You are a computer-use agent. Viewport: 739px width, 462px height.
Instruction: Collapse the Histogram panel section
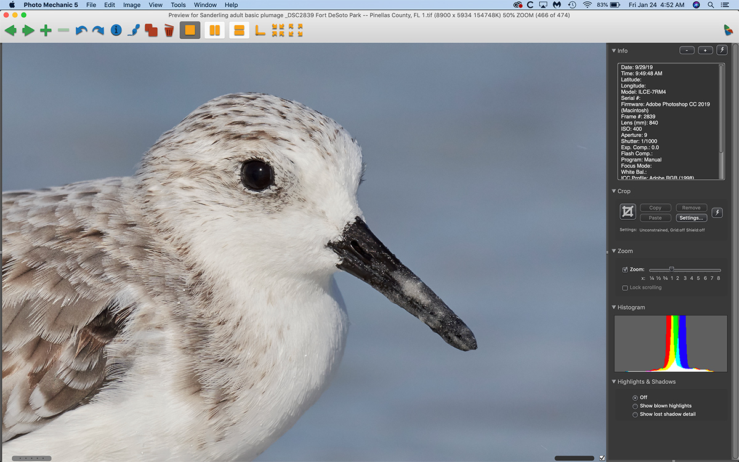coord(614,307)
